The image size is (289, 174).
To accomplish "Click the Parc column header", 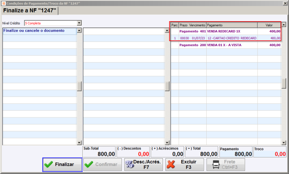I will [x=174, y=25].
